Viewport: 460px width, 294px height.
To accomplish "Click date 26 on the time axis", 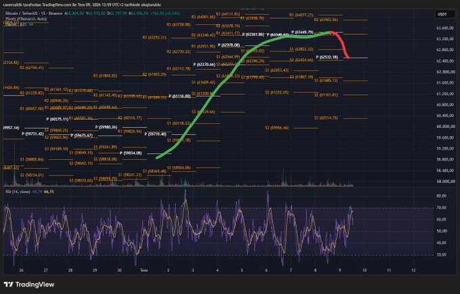I will click(21, 270).
